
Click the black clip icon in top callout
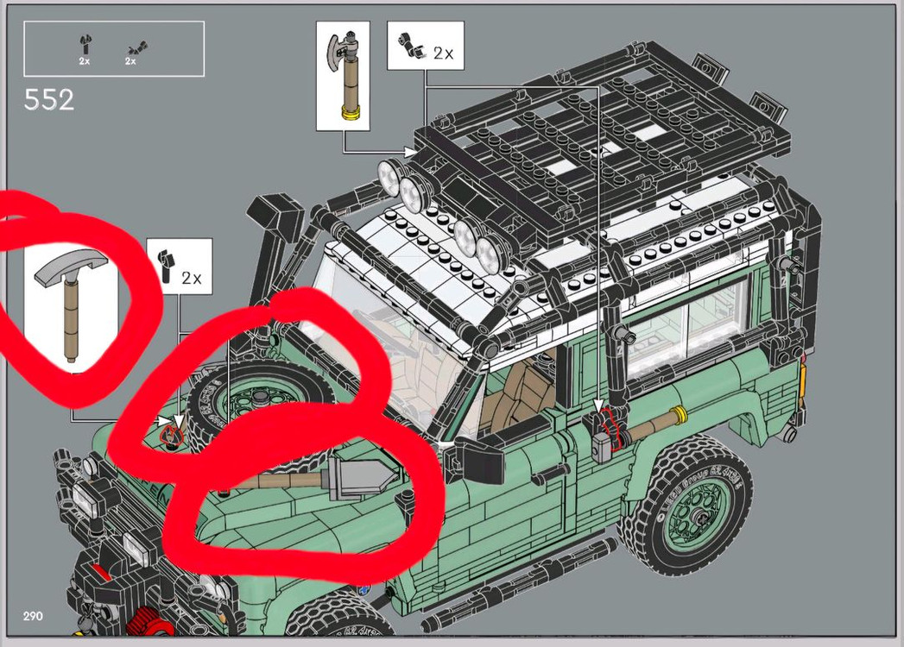pos(410,45)
